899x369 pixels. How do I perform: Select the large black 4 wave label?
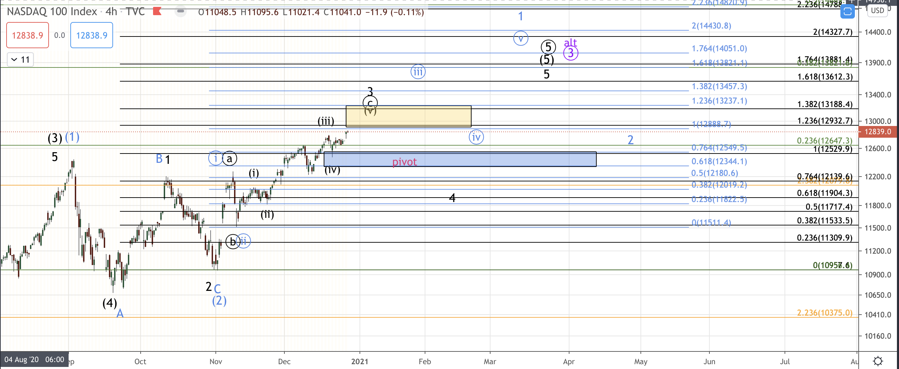pyautogui.click(x=452, y=198)
